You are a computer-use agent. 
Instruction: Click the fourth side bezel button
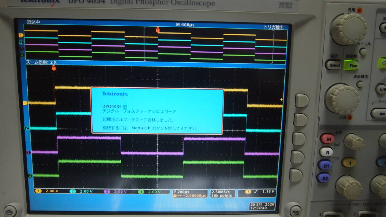(297, 157)
